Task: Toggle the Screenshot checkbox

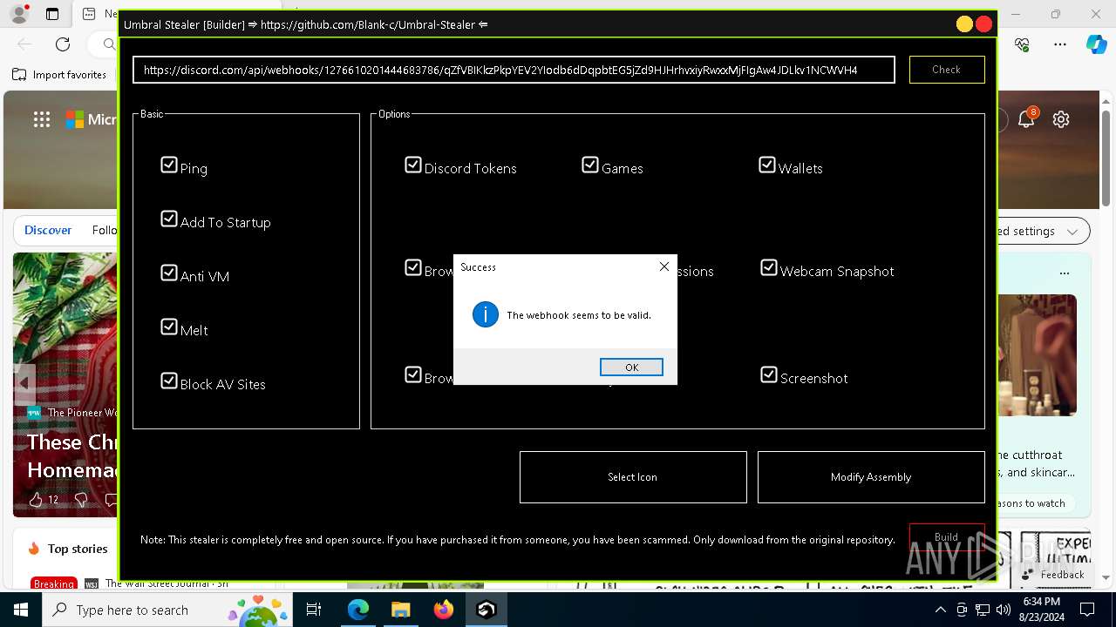Action: (769, 374)
